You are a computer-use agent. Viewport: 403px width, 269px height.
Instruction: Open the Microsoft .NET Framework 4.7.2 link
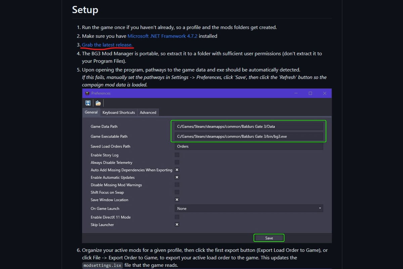click(x=162, y=36)
